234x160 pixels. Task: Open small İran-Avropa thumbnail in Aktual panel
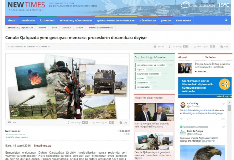[x=185, y=68]
